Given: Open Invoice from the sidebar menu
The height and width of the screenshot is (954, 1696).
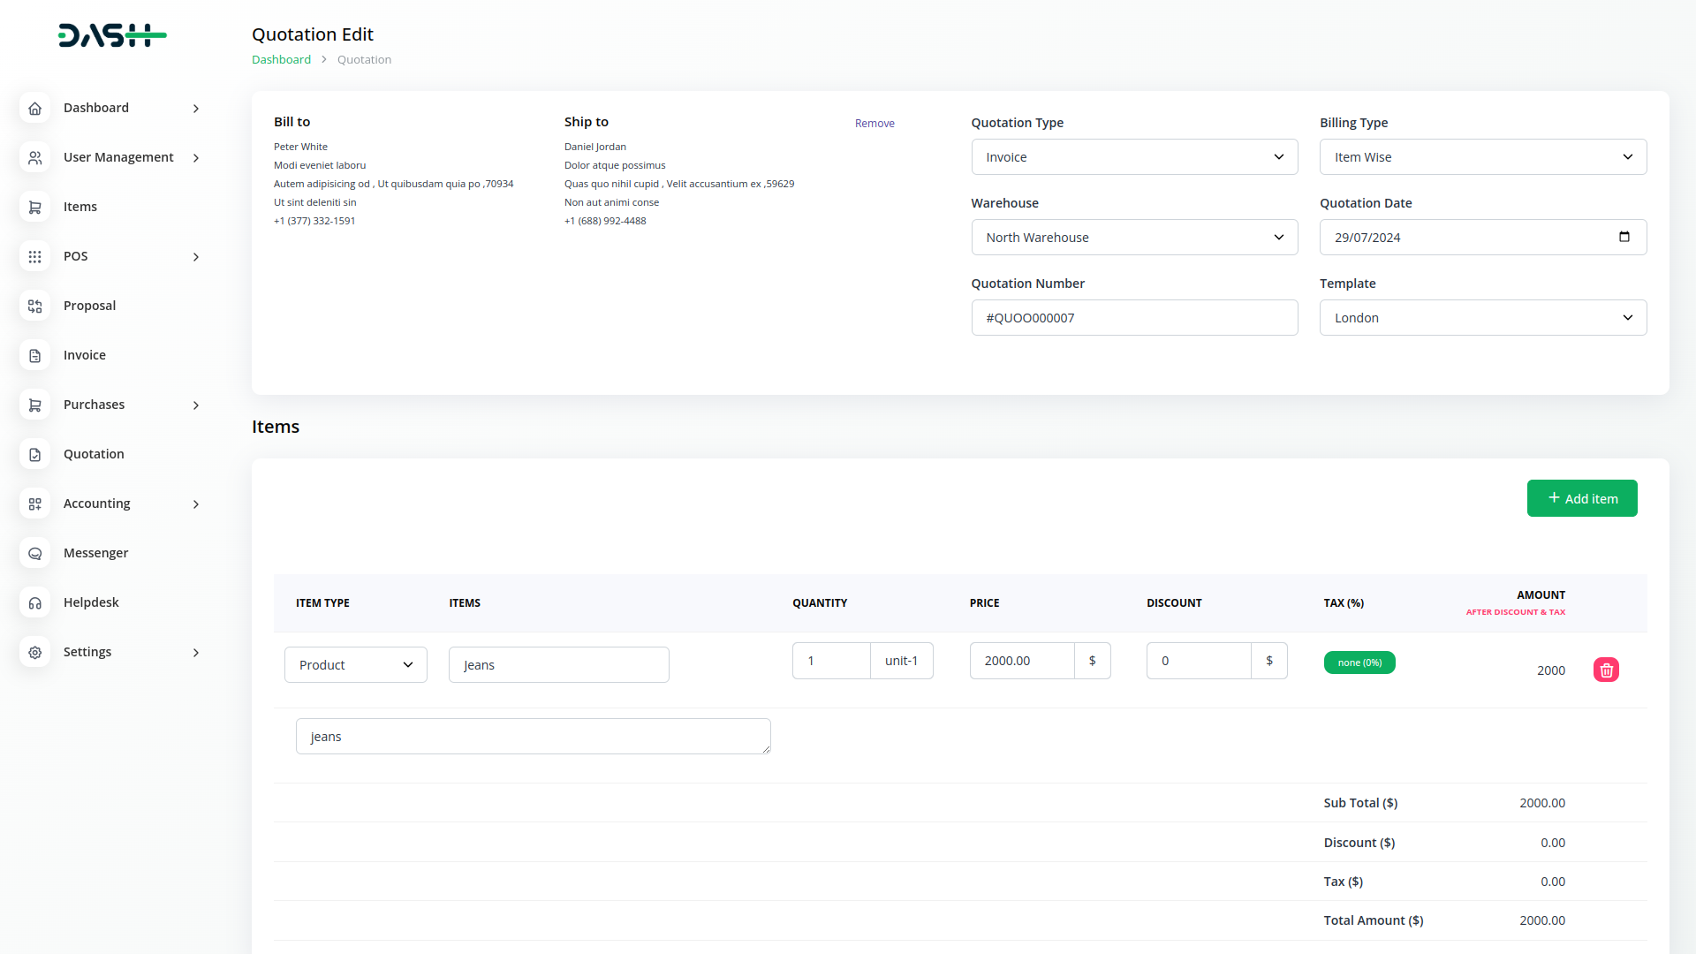Looking at the screenshot, I should pyautogui.click(x=85, y=355).
